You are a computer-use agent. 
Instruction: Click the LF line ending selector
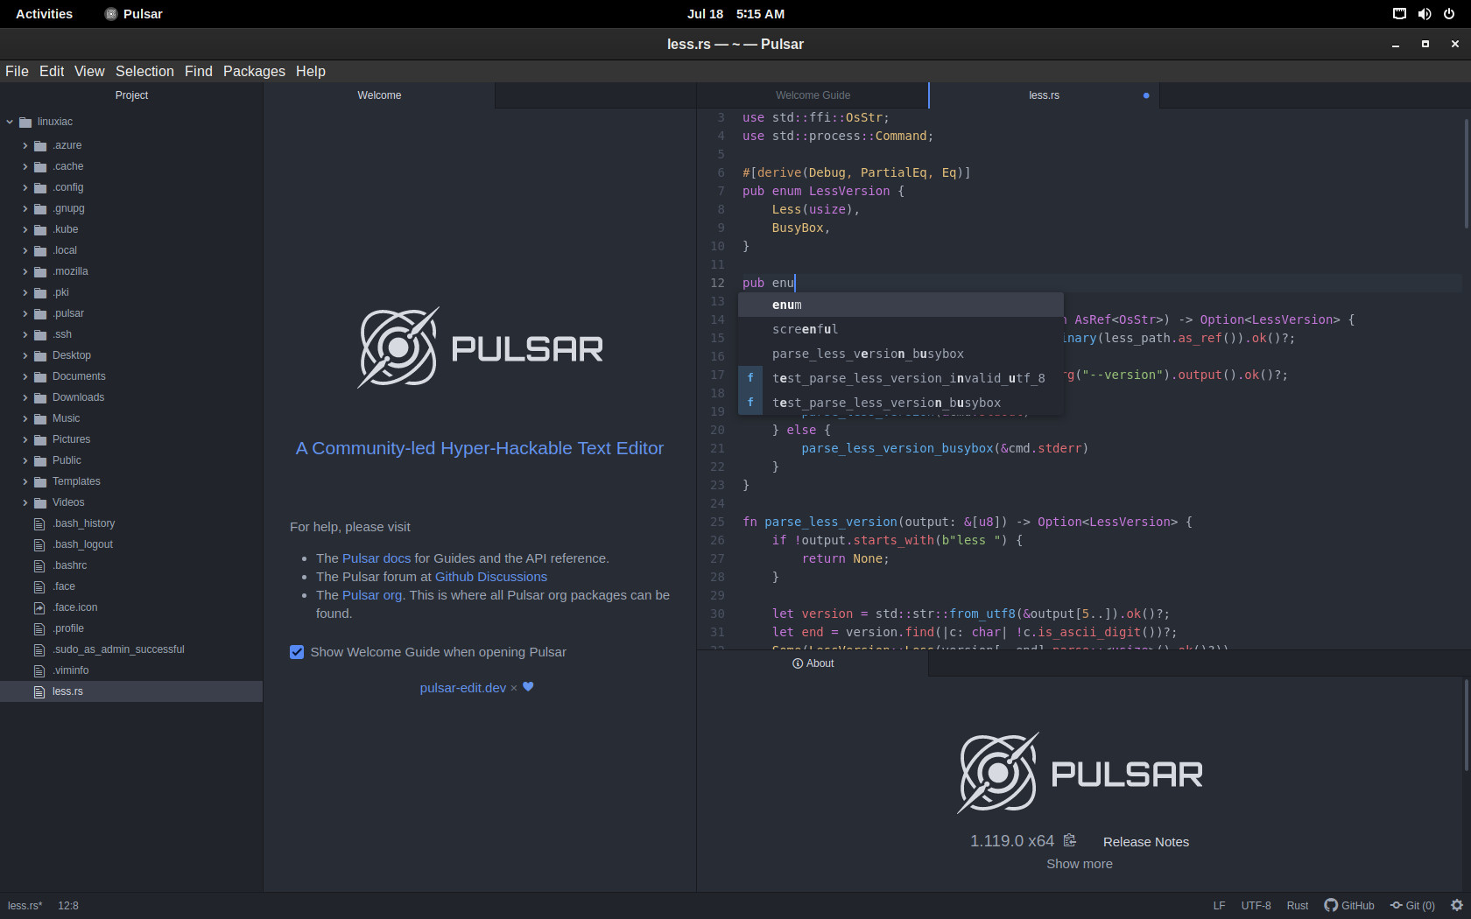coord(1219,906)
